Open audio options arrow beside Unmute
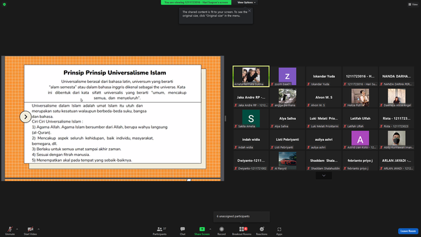 coord(17,229)
